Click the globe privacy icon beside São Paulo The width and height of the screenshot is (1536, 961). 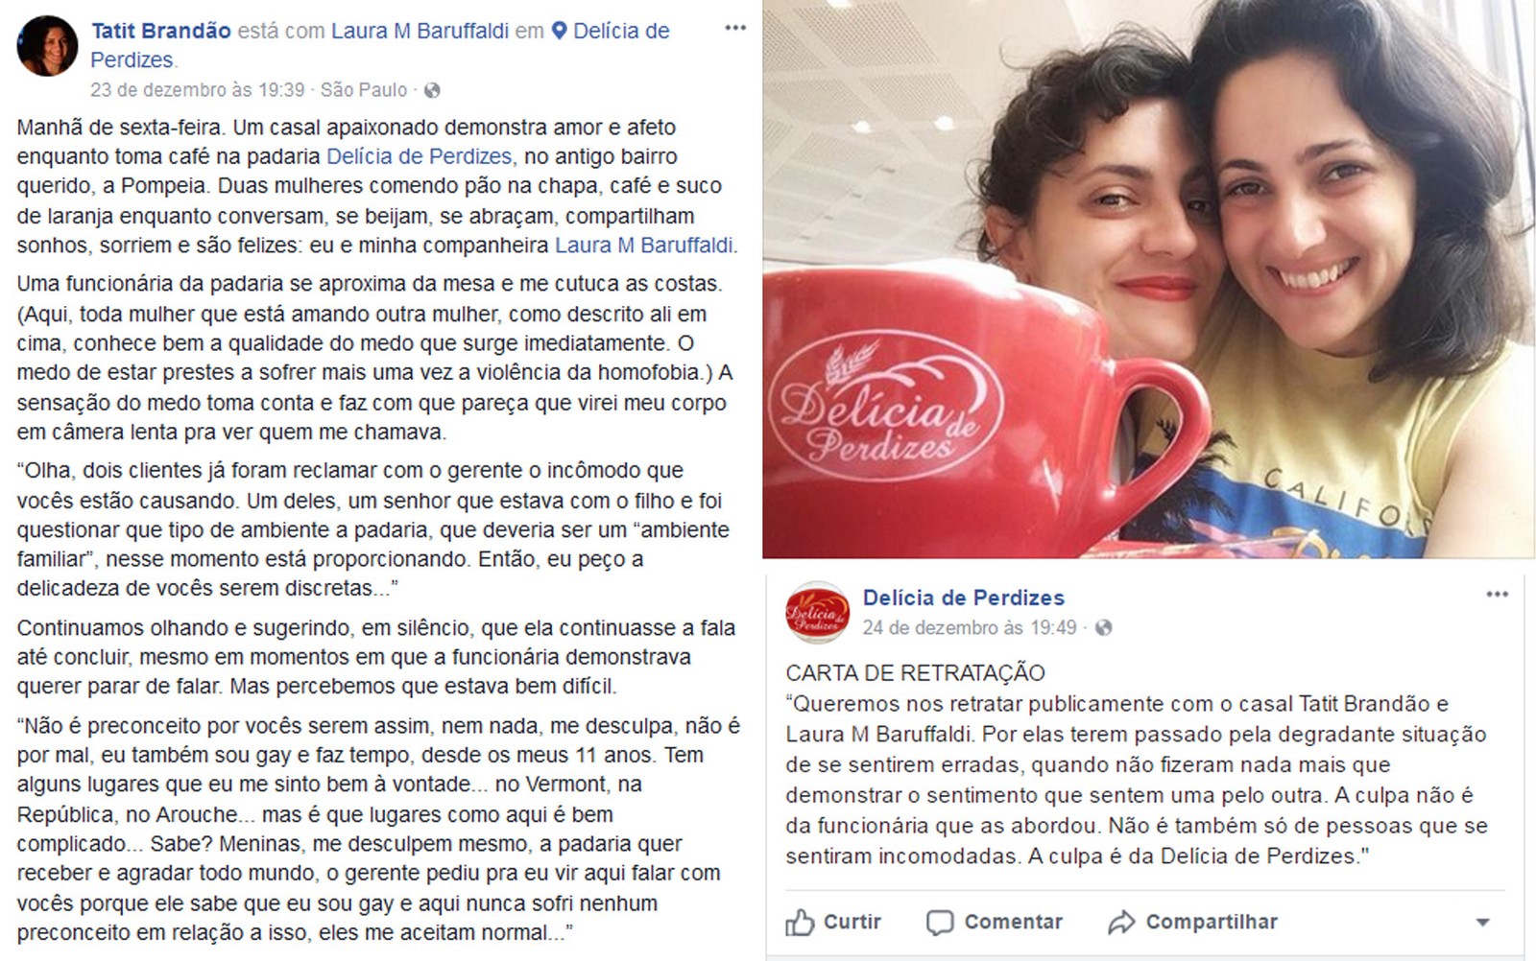(x=432, y=90)
